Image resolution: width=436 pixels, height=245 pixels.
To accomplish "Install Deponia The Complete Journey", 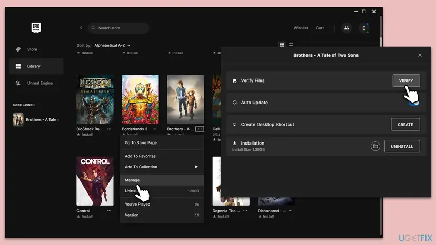I will pyautogui.click(x=221, y=217).
